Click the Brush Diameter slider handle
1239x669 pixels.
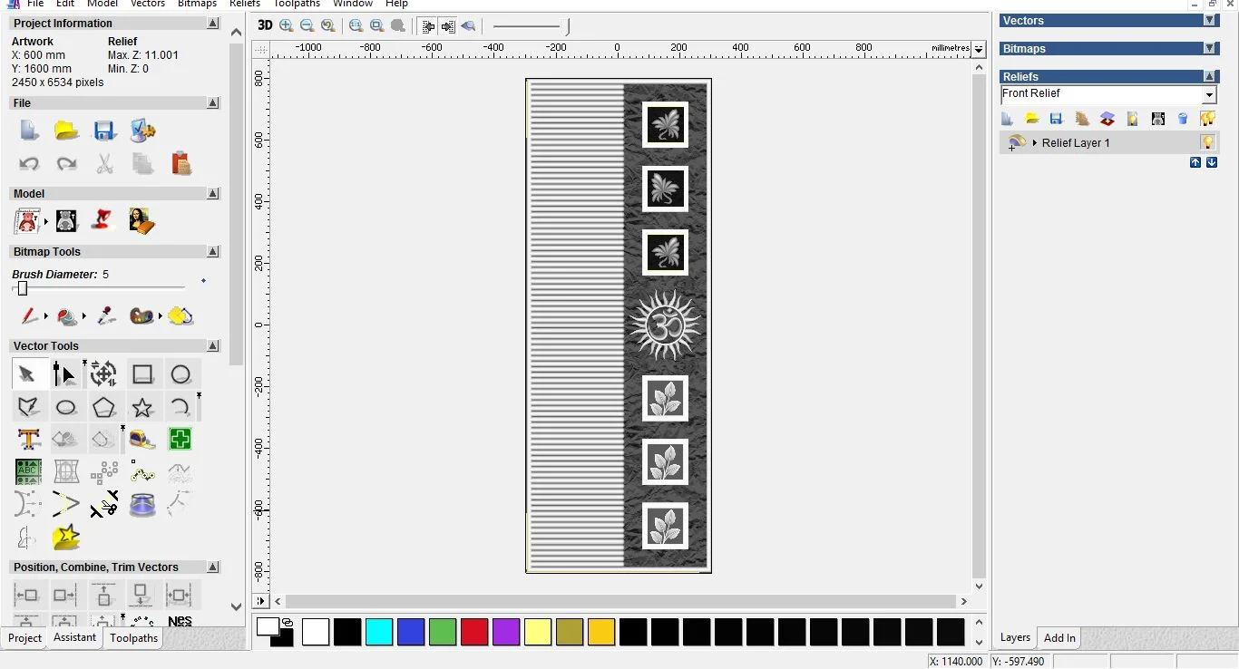click(x=23, y=288)
